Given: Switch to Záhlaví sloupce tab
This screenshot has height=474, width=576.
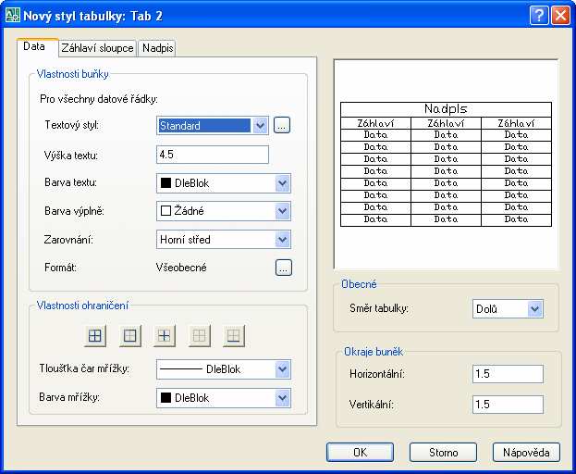Looking at the screenshot, I should click(97, 48).
